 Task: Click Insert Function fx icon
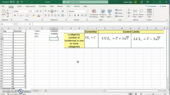pyautogui.click(x=30, y=24)
